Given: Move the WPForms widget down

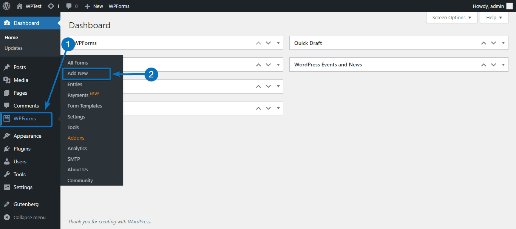Looking at the screenshot, I should 268,43.
